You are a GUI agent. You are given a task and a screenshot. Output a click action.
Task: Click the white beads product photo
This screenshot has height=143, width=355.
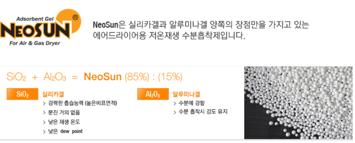[298, 103]
